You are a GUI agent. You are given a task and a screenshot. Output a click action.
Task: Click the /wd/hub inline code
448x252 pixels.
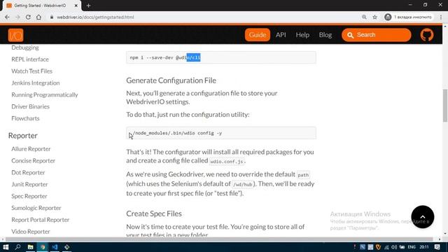[x=243, y=185]
